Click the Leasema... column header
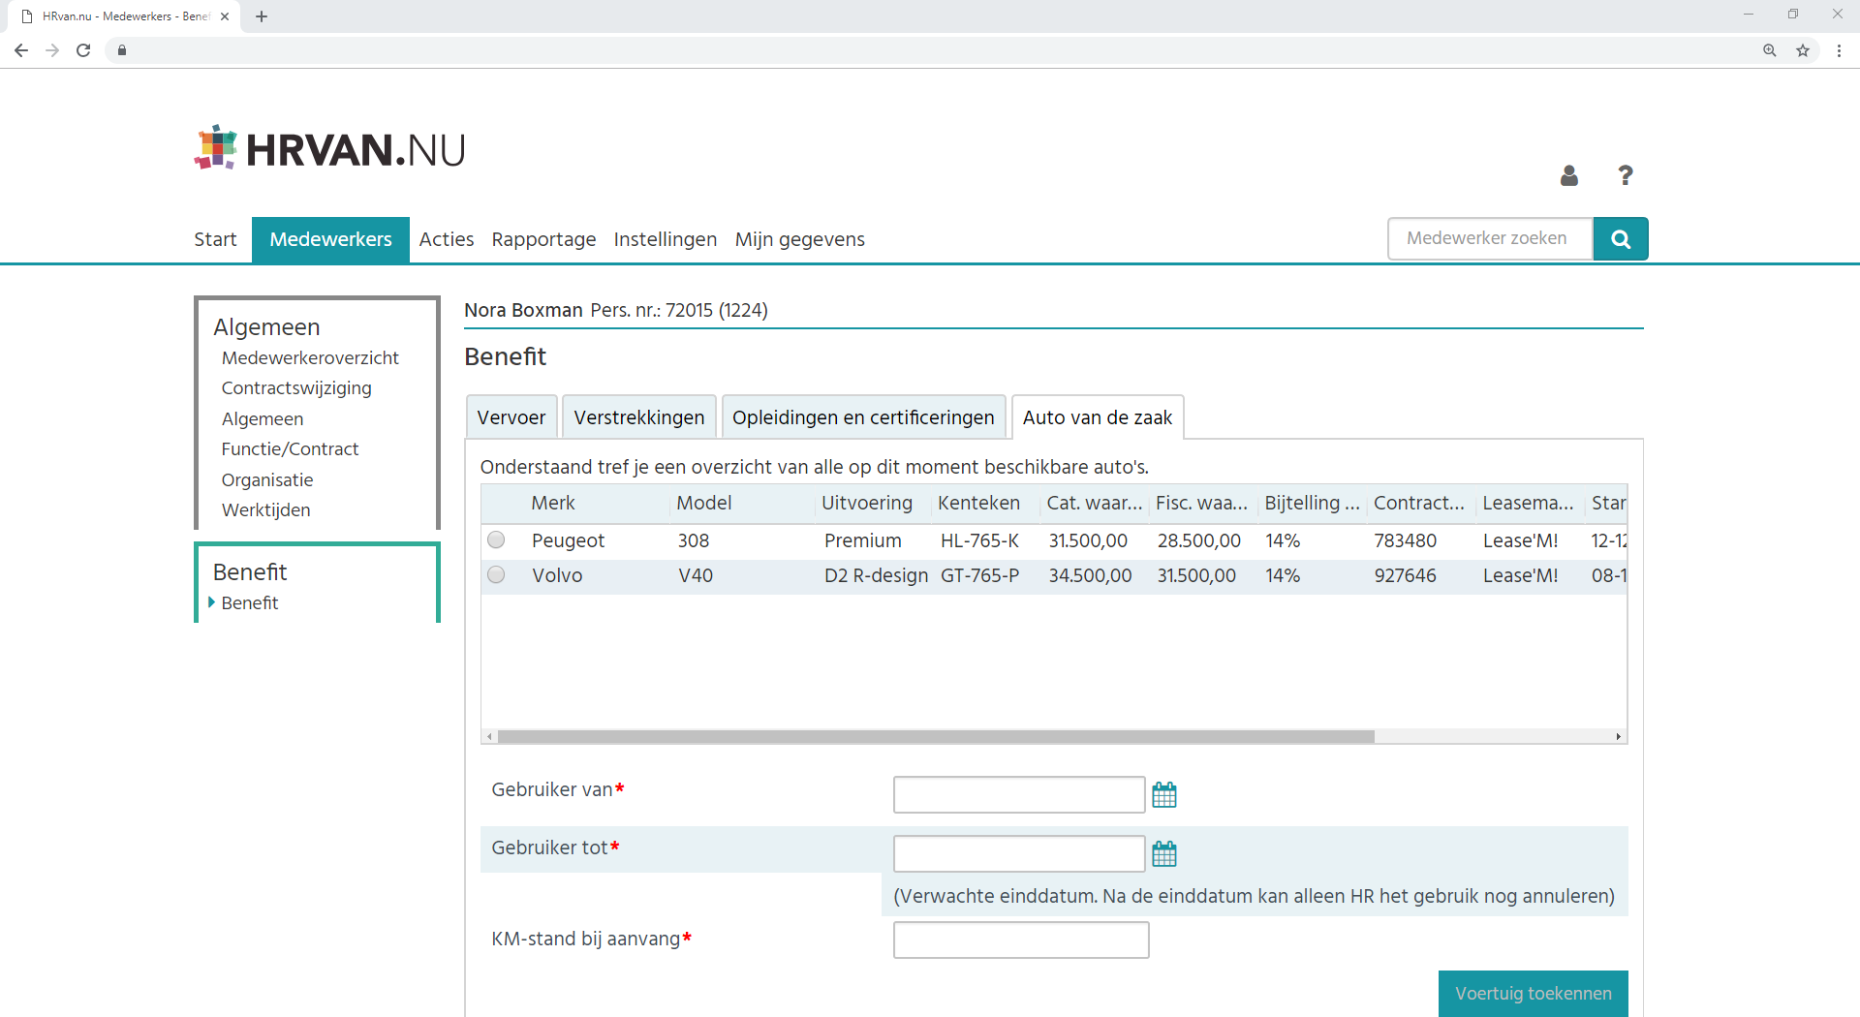 click(x=1528, y=504)
